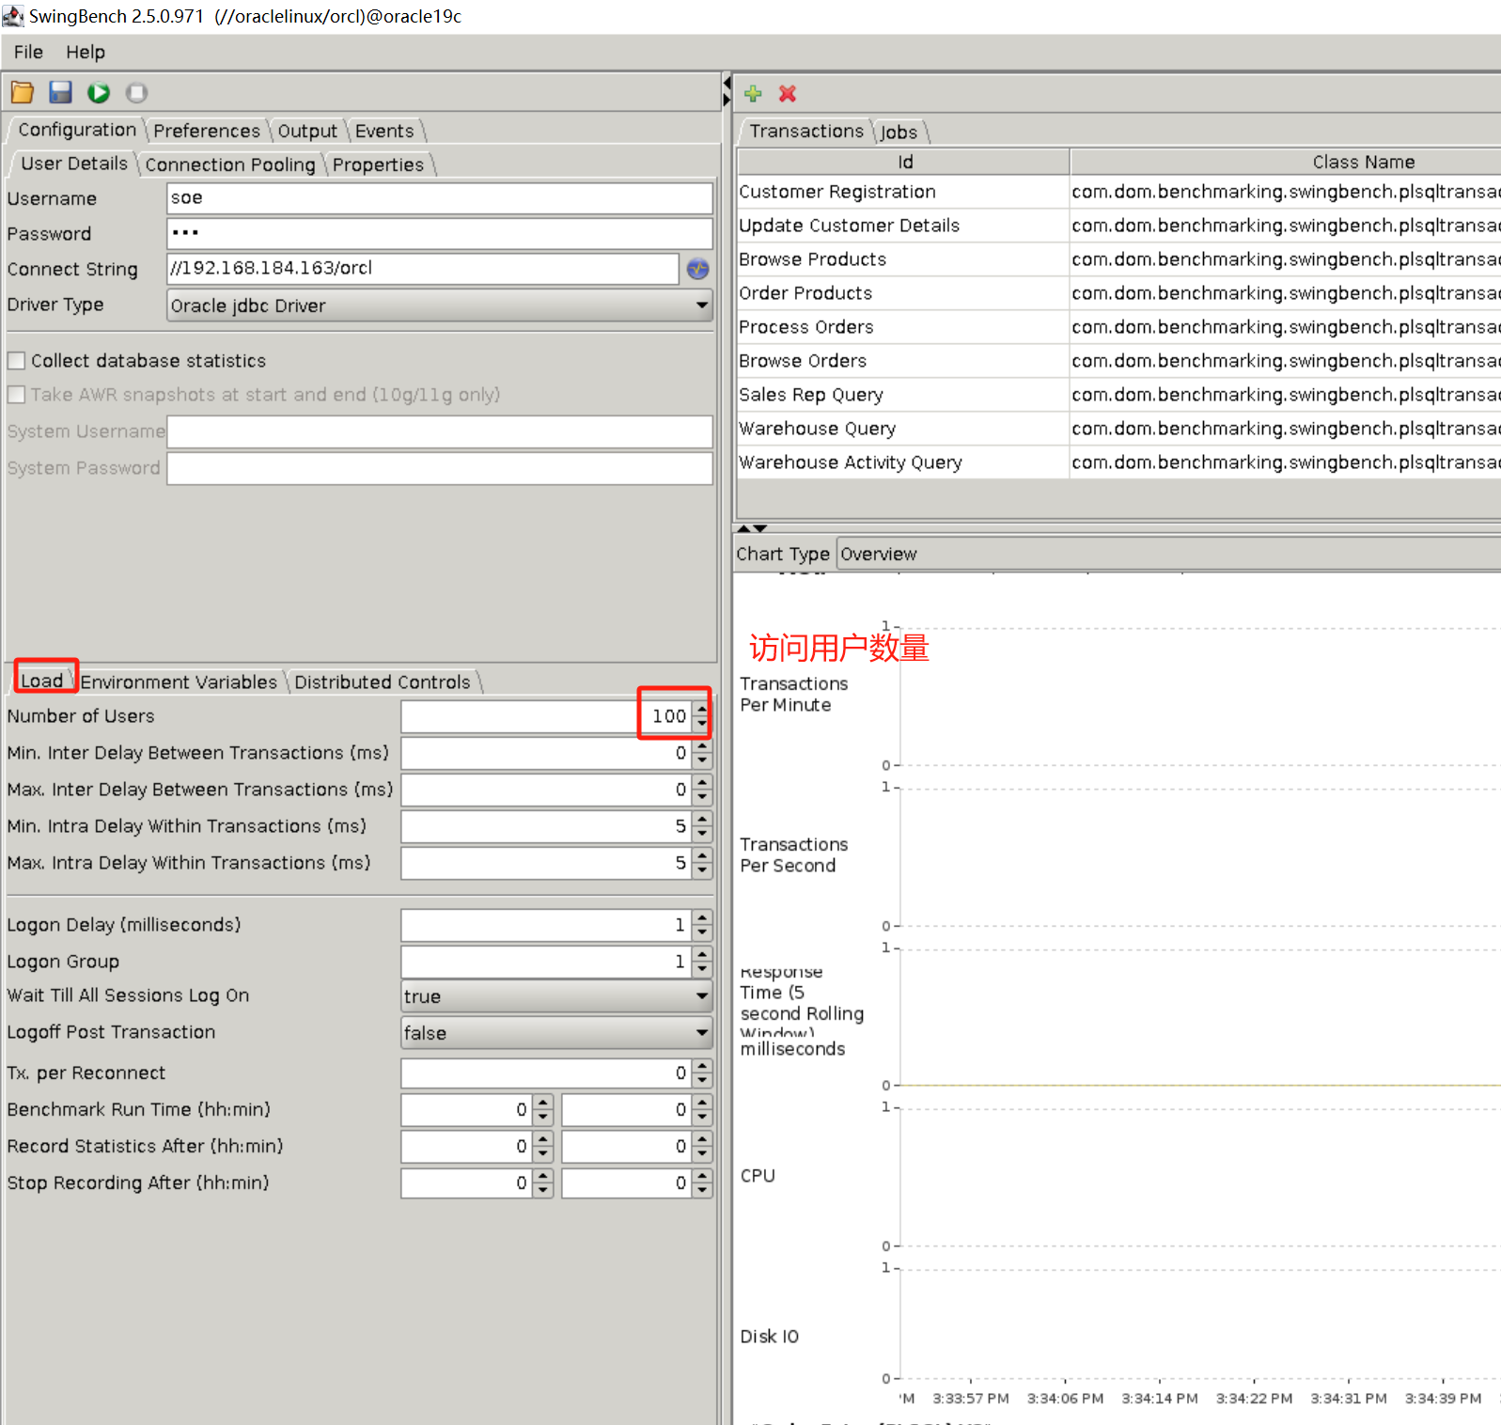Viewport: 1501px width, 1425px height.
Task: Click the Logon Delay value field
Action: (x=547, y=925)
